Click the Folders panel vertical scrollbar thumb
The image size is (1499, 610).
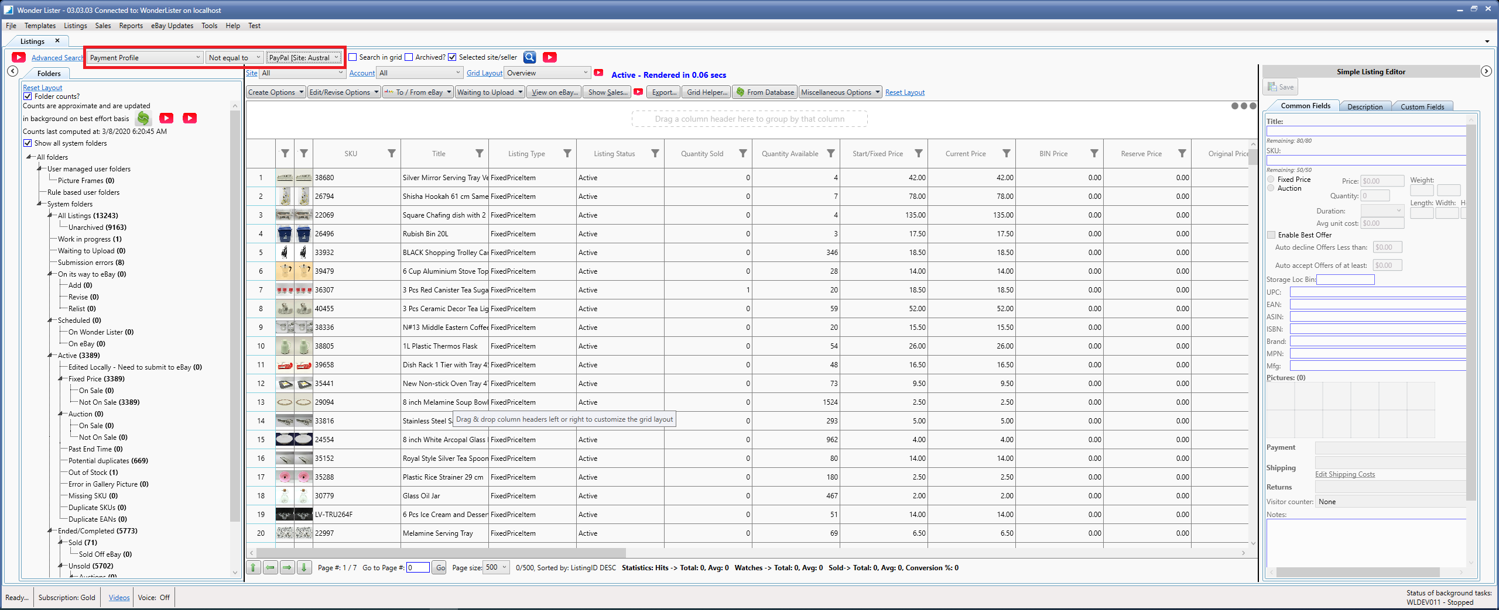click(x=235, y=316)
